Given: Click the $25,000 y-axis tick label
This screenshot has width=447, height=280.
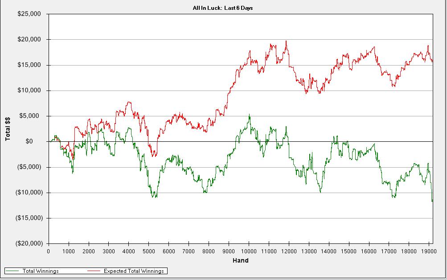Looking at the screenshot, I should (x=29, y=14).
